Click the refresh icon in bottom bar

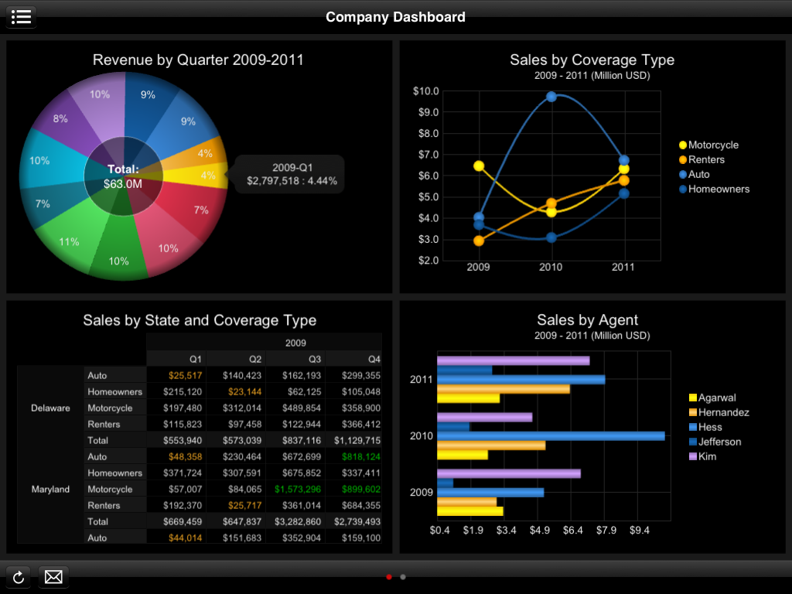click(19, 577)
